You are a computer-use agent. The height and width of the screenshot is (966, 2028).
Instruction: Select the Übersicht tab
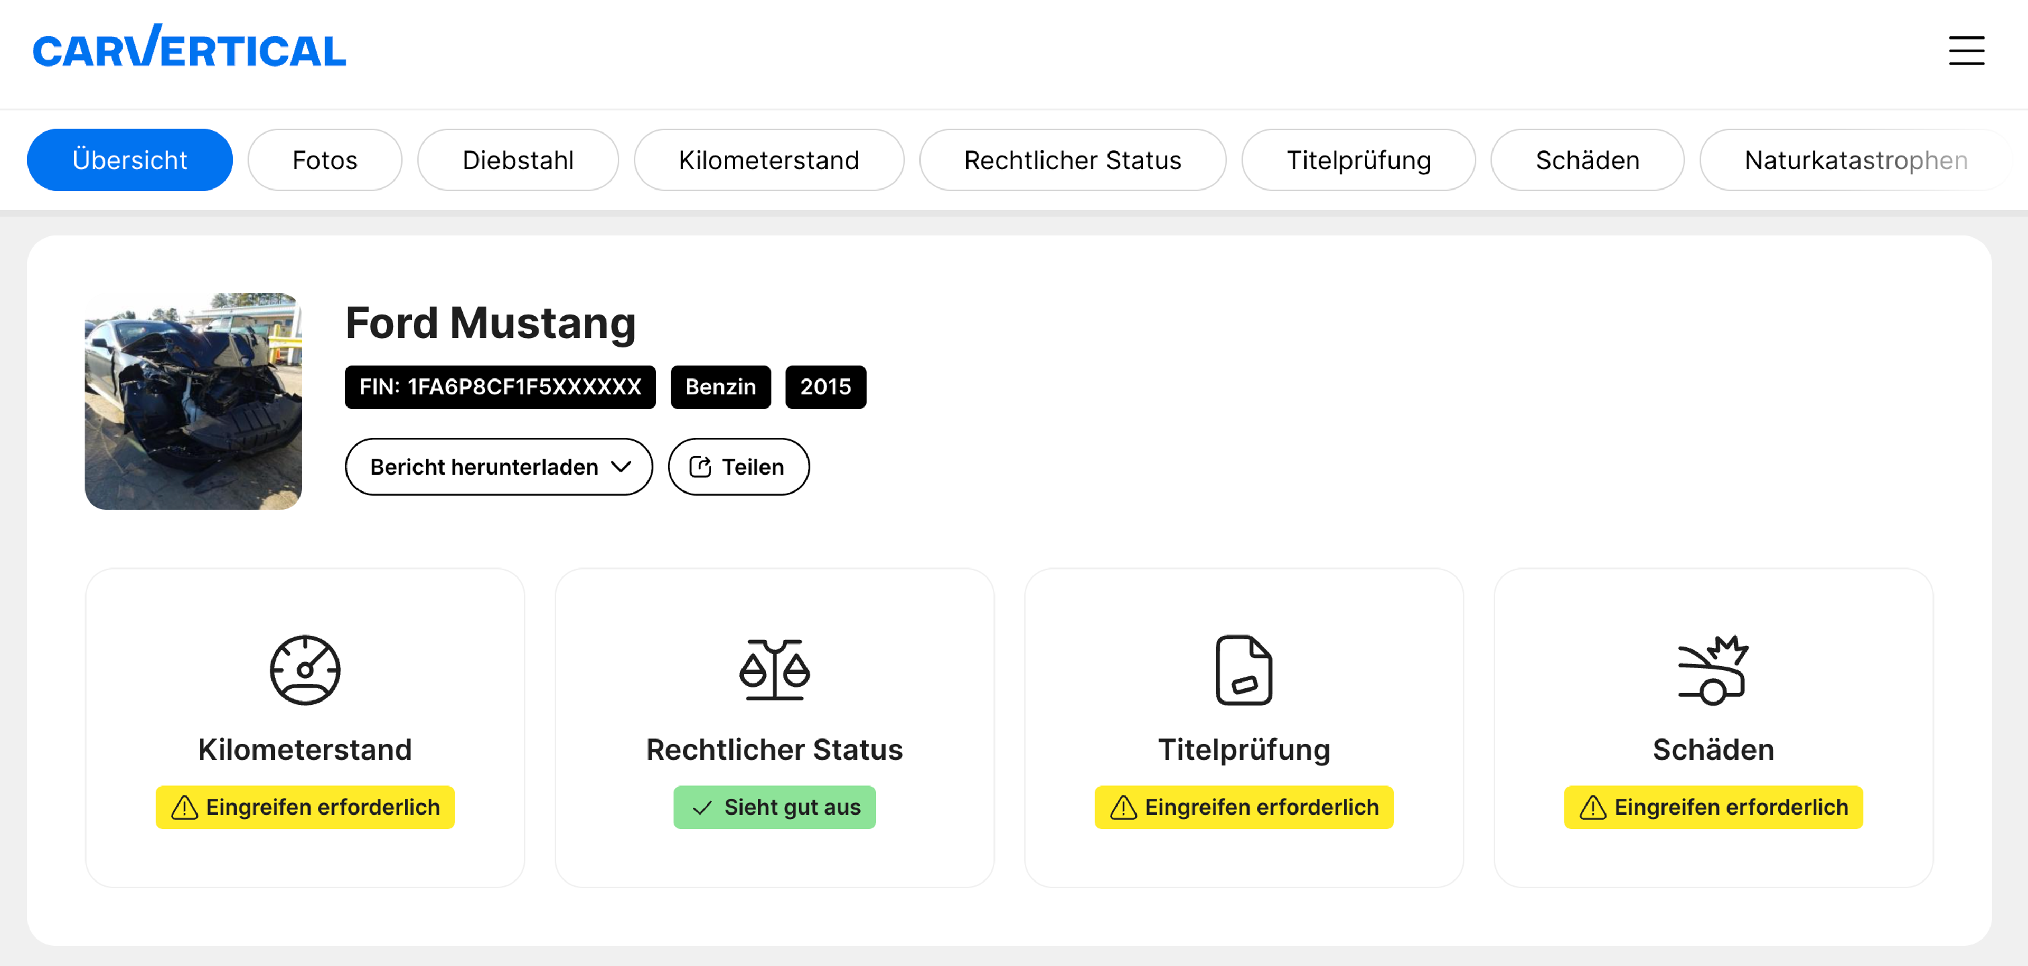[x=130, y=160]
